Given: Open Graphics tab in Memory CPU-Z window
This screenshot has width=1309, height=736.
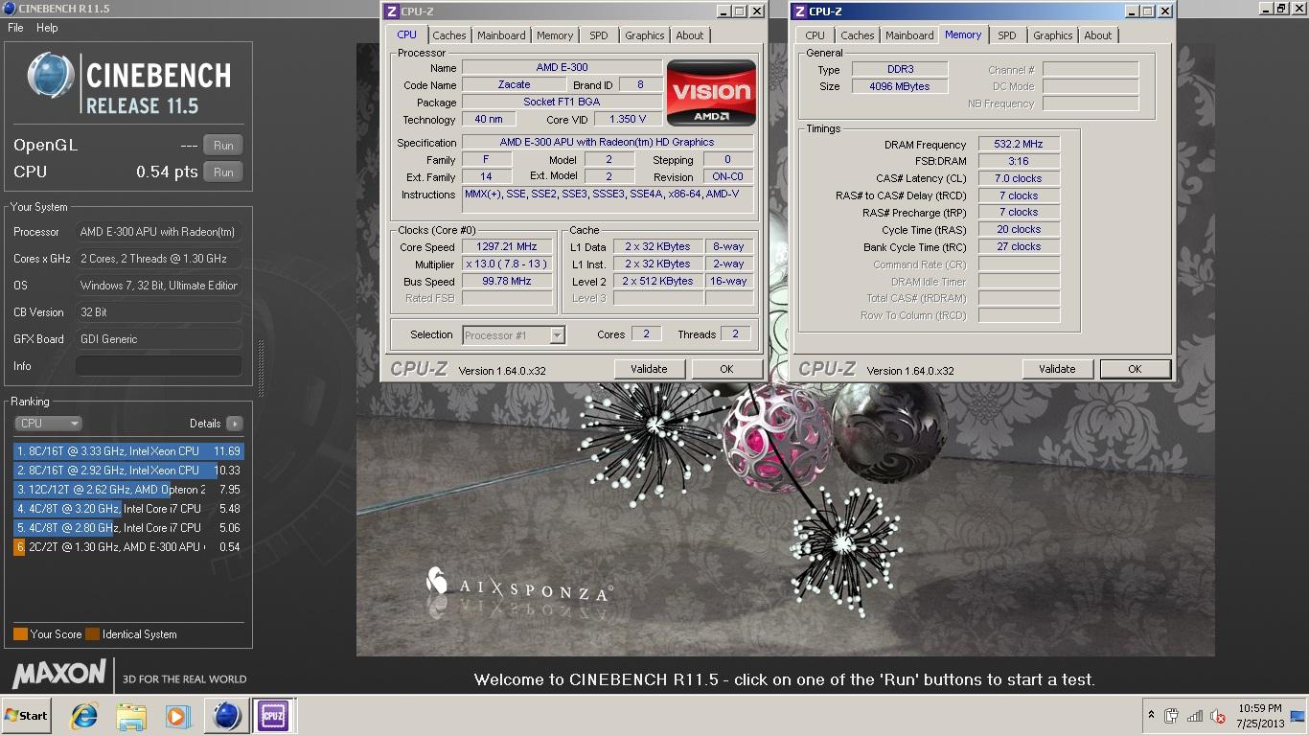Looking at the screenshot, I should click(x=1052, y=35).
